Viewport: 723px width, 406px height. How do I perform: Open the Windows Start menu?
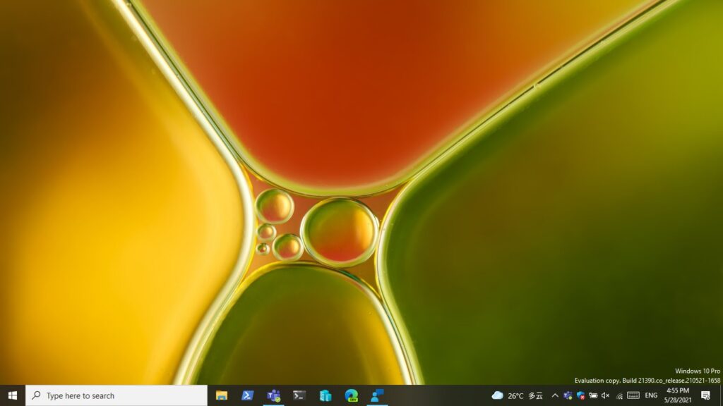(x=12, y=395)
